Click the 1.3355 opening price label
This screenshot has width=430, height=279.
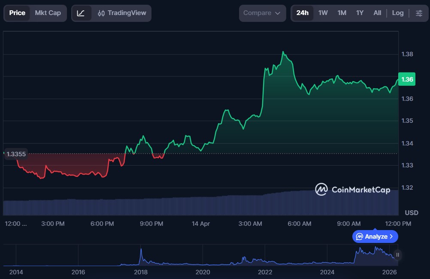pos(16,154)
